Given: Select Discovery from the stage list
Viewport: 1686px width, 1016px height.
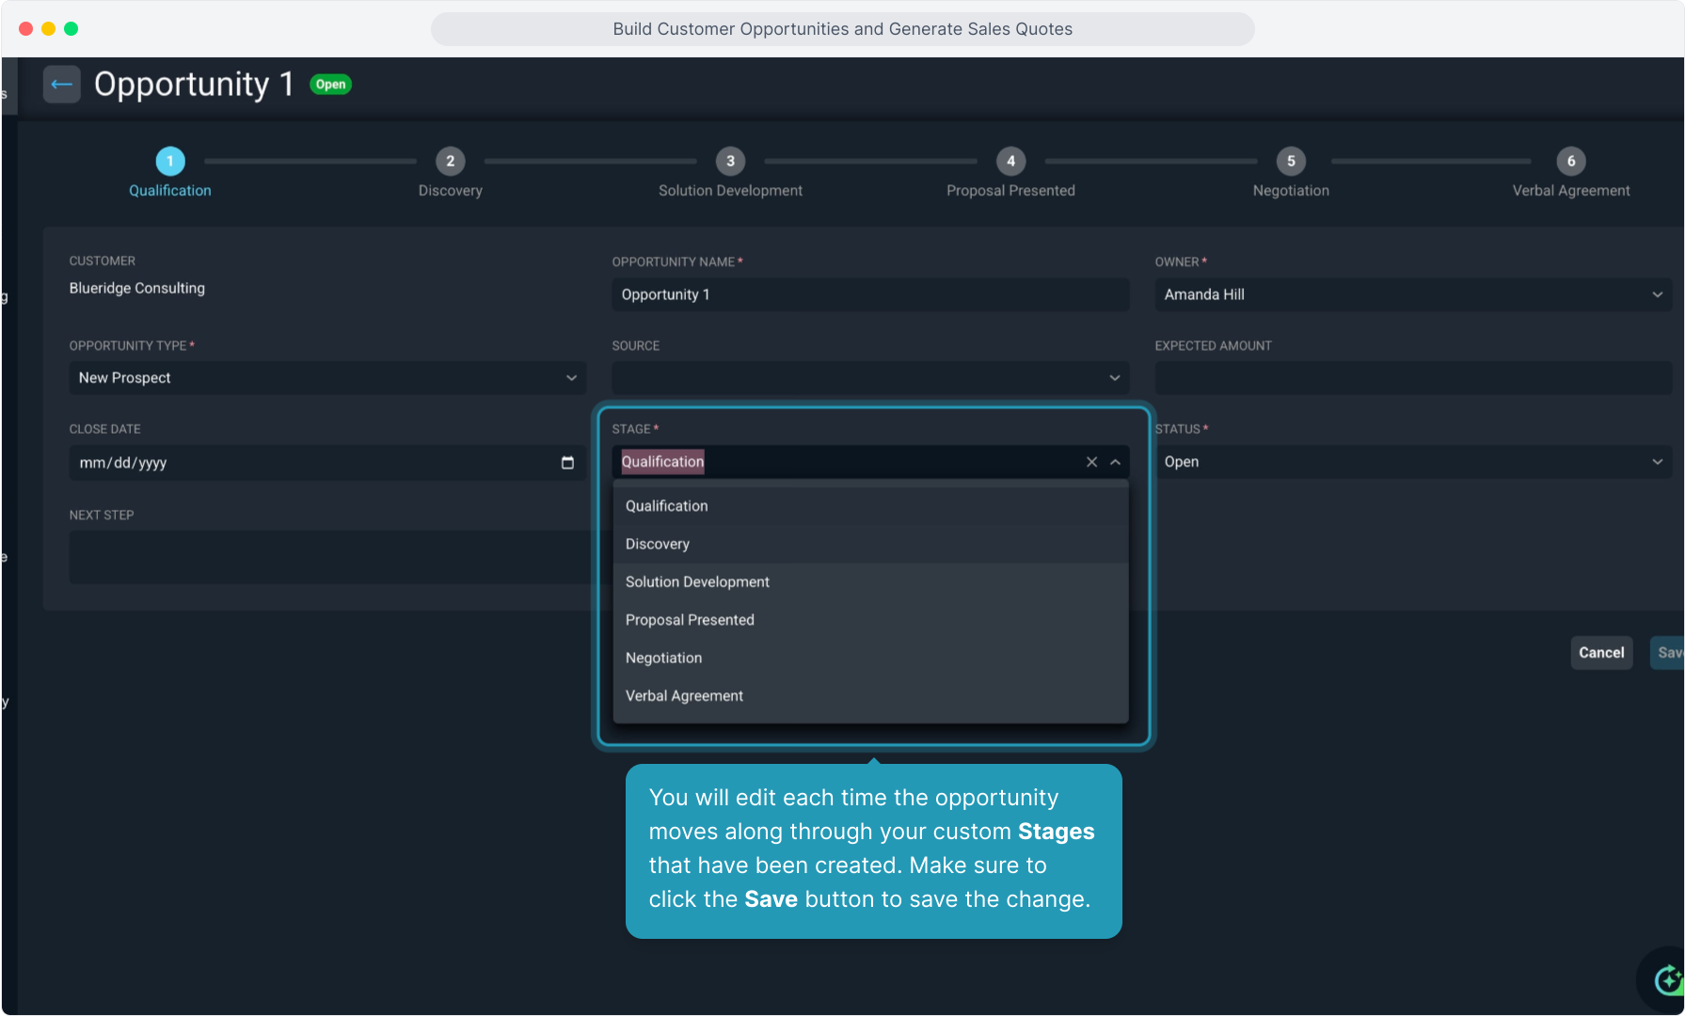Looking at the screenshot, I should tap(658, 544).
